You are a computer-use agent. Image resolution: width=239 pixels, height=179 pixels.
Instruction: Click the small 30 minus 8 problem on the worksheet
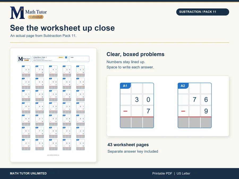coord(80,145)
